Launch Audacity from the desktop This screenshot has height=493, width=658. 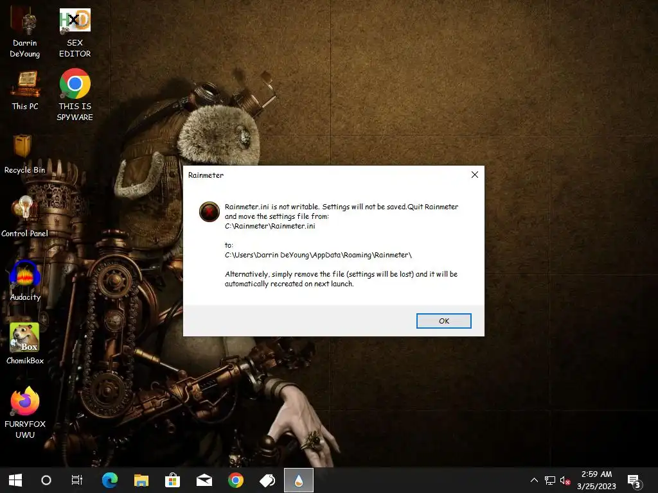pyautogui.click(x=25, y=280)
